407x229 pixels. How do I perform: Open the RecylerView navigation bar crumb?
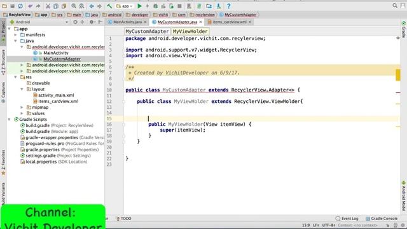coord(17,15)
